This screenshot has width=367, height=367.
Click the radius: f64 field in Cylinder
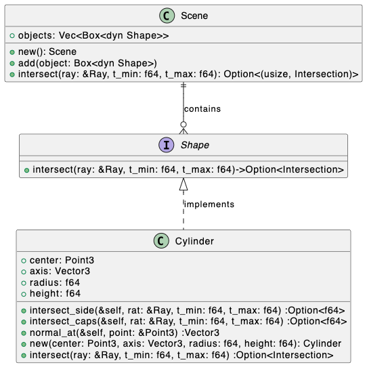tap(55, 282)
